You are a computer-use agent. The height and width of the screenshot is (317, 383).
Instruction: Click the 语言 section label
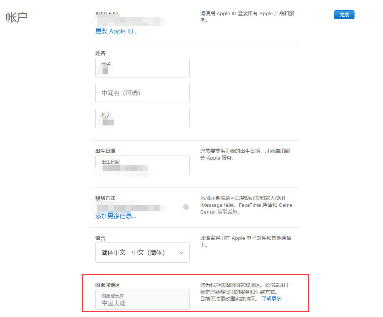pos(100,238)
